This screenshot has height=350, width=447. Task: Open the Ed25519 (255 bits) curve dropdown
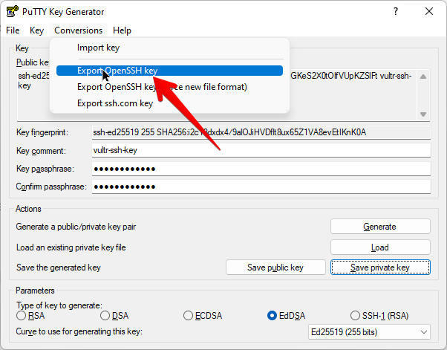click(x=369, y=332)
